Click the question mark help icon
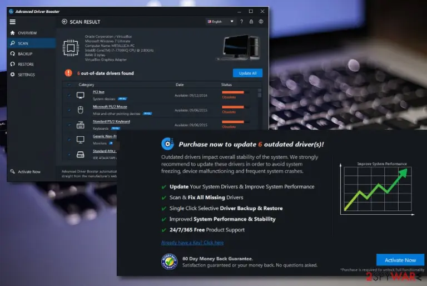 [241, 22]
